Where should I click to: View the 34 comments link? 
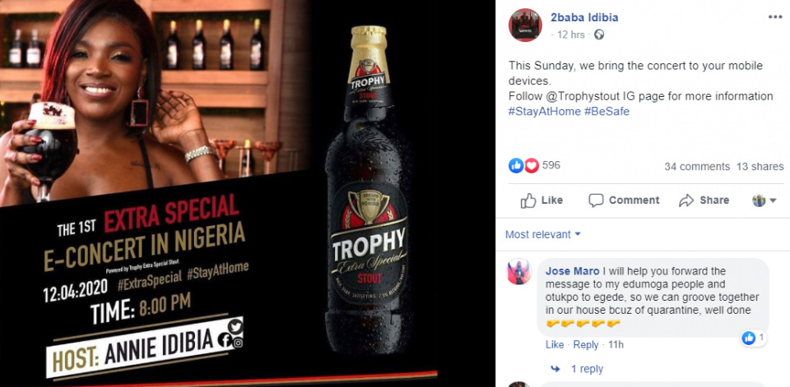[697, 166]
